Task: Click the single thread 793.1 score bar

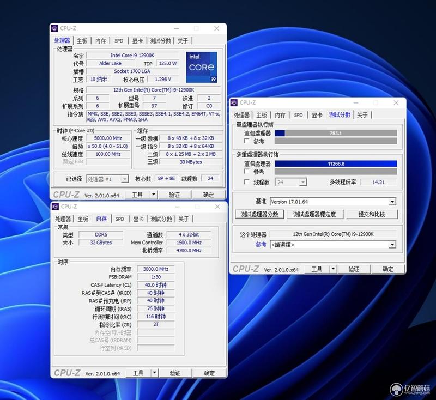Action: point(336,133)
